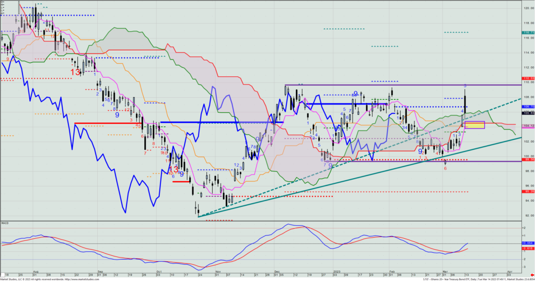The height and width of the screenshot is (281, 535).
Task: Click the large red 13 count in October
Action: (x=173, y=169)
